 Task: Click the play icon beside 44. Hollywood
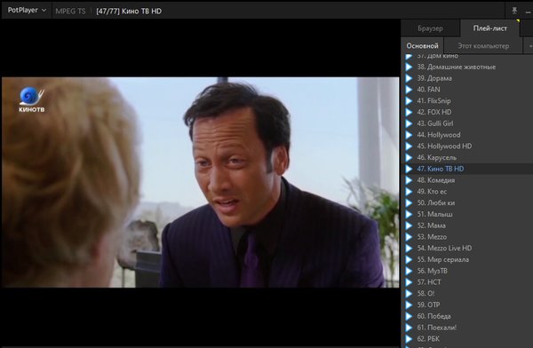point(409,135)
